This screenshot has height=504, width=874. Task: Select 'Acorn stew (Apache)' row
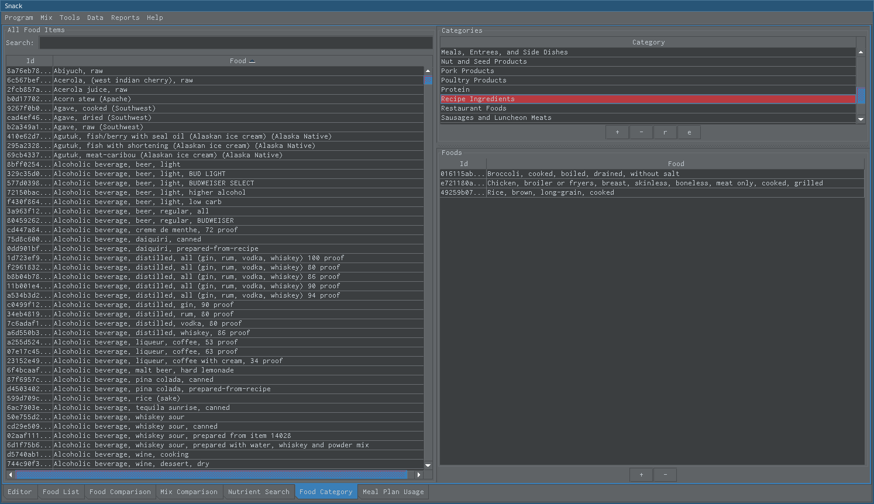coord(215,99)
